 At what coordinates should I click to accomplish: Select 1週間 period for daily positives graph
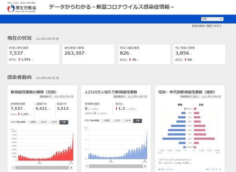pyautogui.click(x=32, y=122)
